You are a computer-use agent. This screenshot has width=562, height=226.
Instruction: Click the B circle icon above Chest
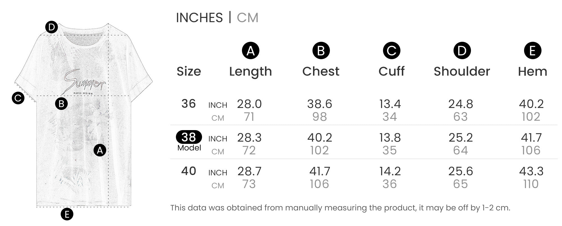click(321, 51)
